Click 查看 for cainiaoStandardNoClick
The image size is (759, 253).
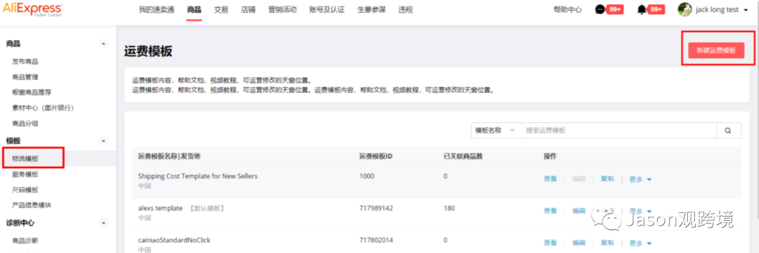tap(550, 242)
